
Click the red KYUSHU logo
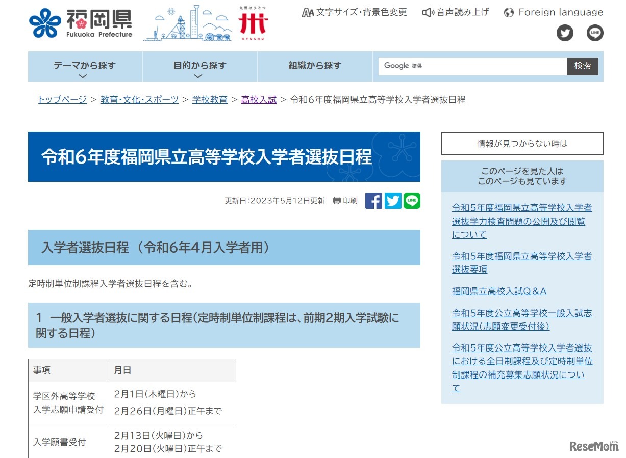click(x=254, y=22)
